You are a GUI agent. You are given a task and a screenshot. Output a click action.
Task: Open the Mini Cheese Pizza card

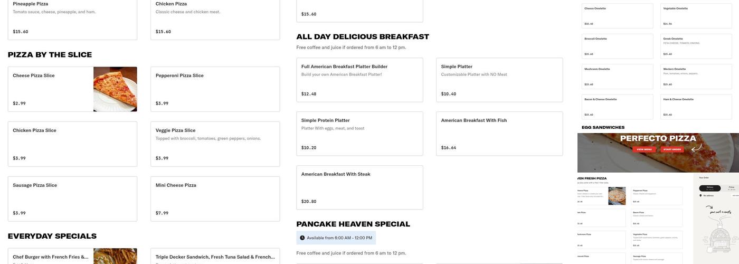tap(215, 199)
